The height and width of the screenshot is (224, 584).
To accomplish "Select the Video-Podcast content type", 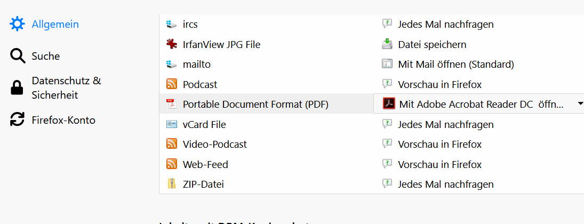I will (214, 145).
